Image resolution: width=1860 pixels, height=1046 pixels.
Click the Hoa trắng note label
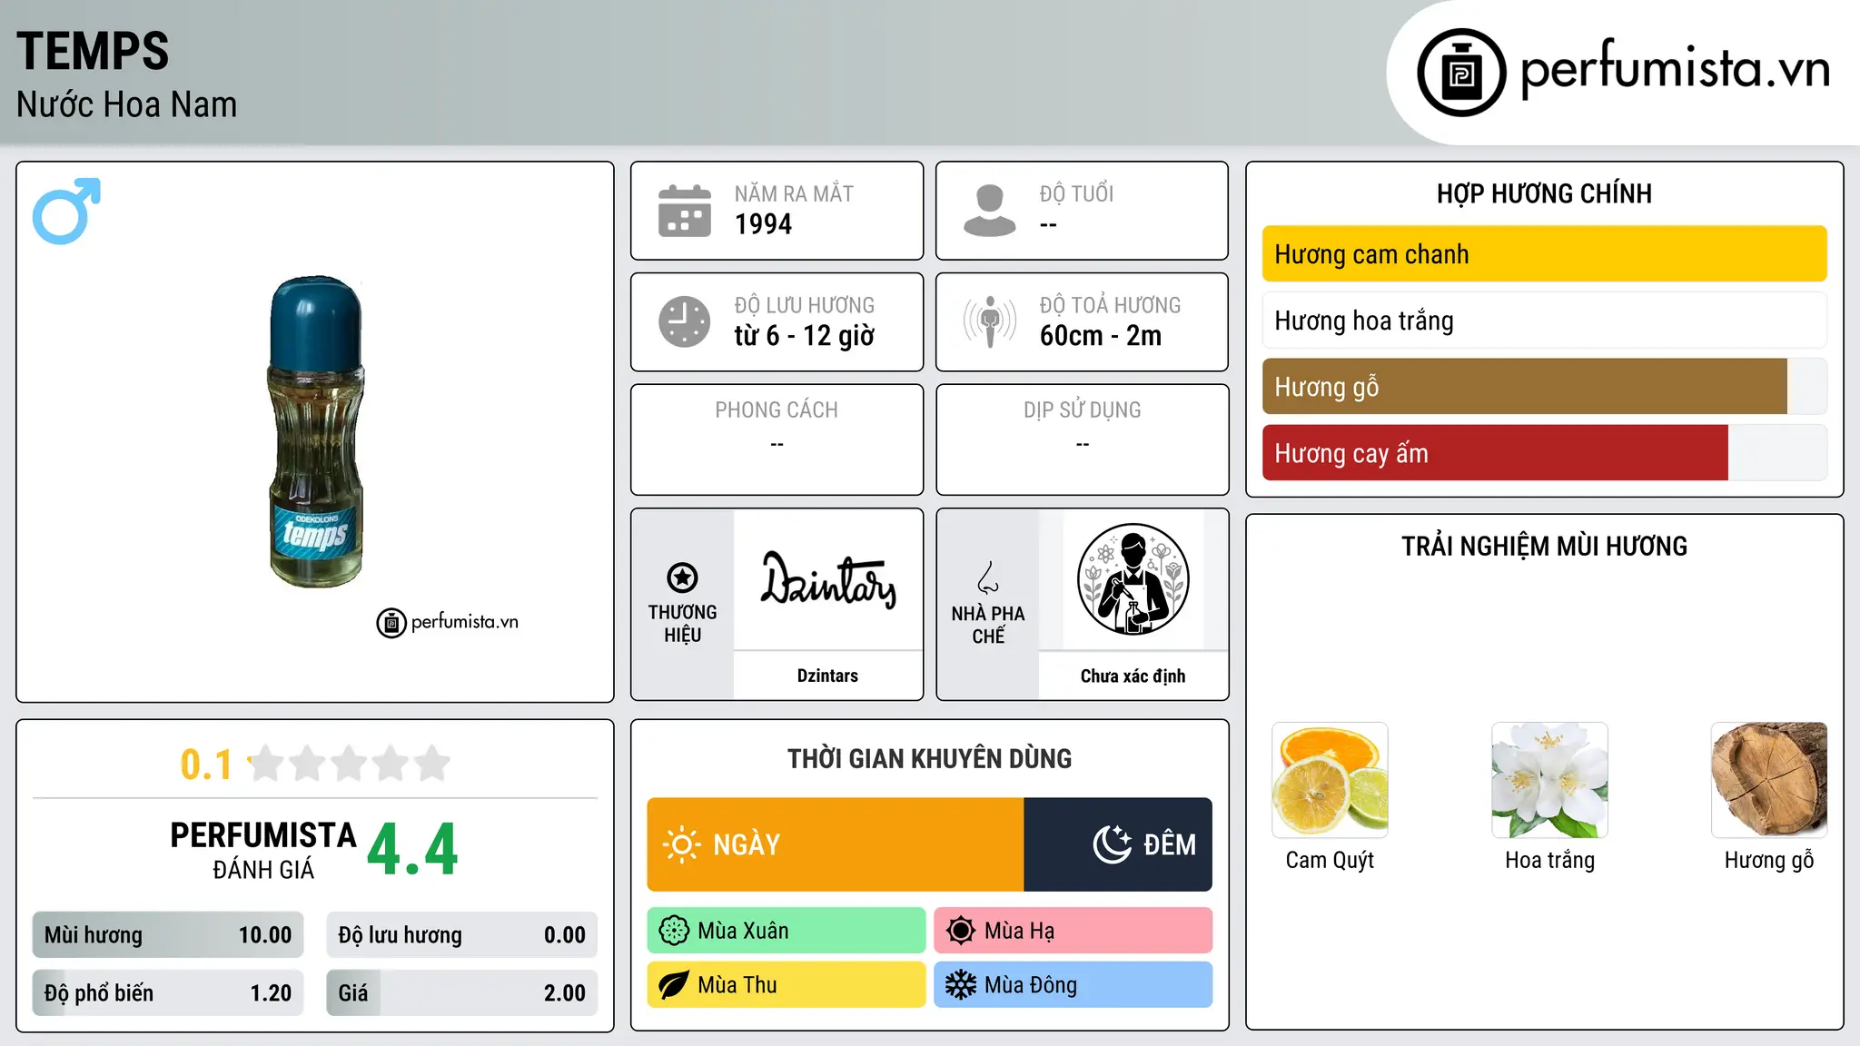1549,860
